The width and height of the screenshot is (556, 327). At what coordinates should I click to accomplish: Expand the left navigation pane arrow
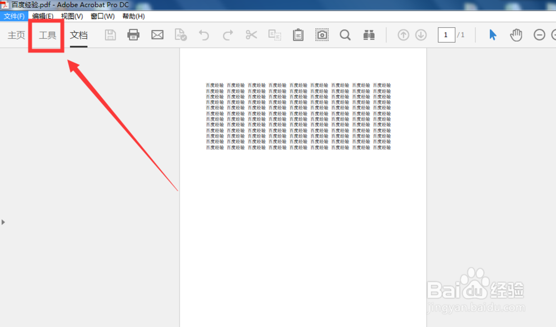coord(3,222)
